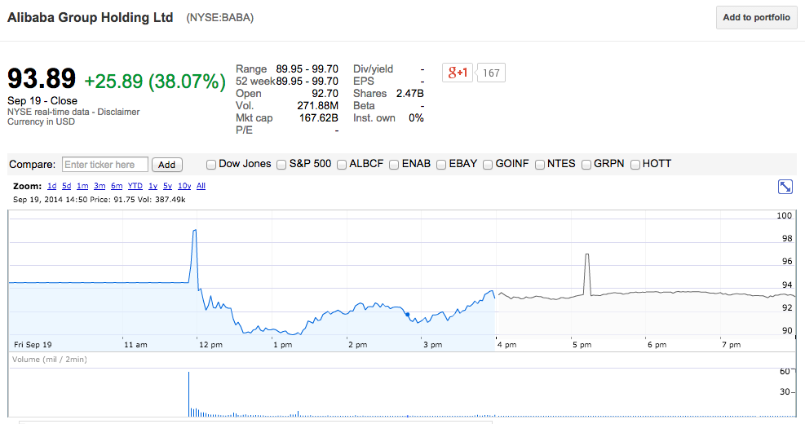Set chart zoom to 5d

(67, 186)
